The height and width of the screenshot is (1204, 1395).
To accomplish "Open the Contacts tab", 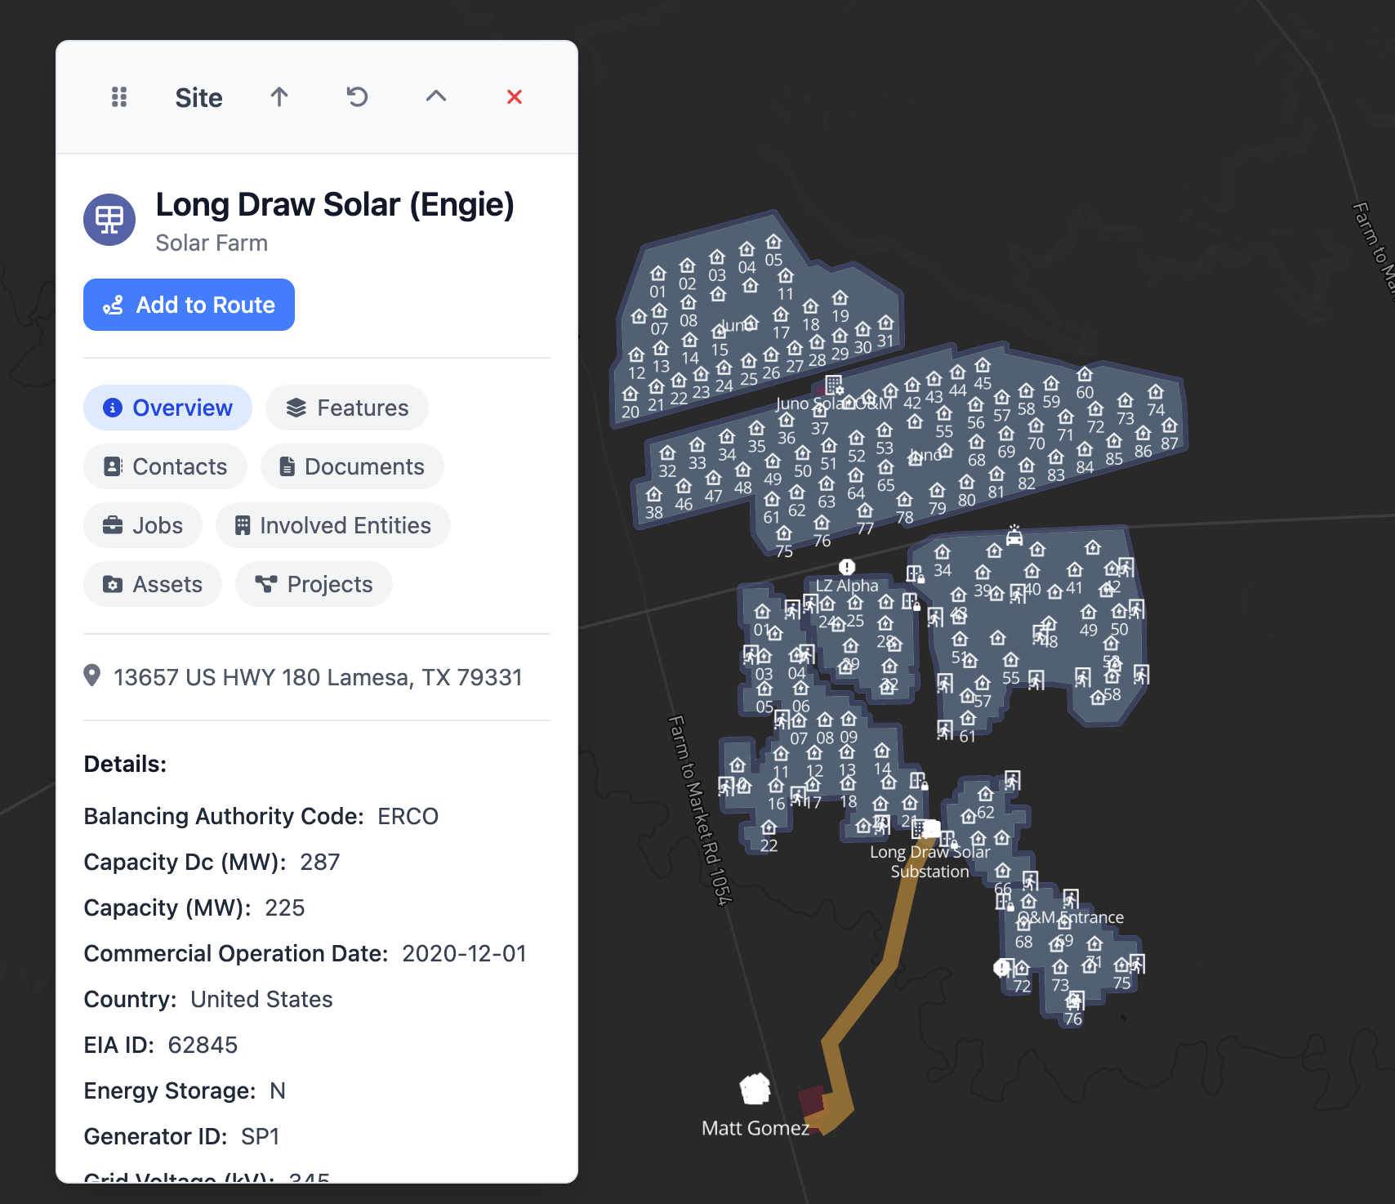I will (165, 466).
